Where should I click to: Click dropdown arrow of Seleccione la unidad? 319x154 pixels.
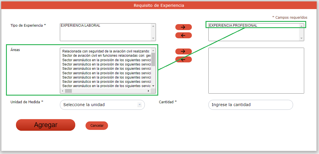pyautogui.click(x=139, y=105)
